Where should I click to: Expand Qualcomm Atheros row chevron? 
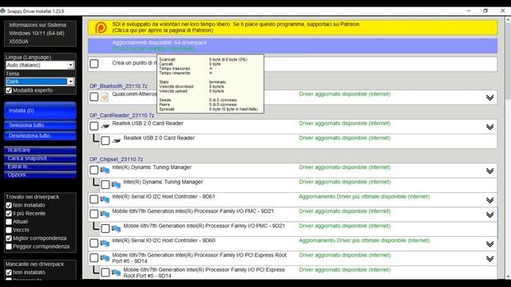click(x=489, y=97)
